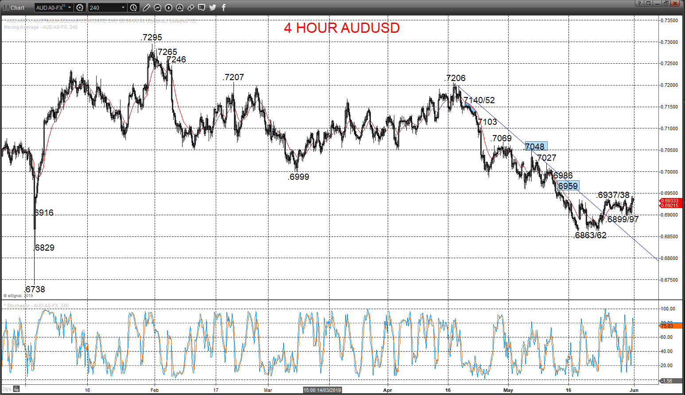This screenshot has width=685, height=395.
Task: Select the 6986 price annotation
Action: [x=563, y=176]
